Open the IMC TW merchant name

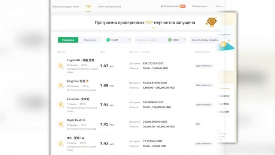(76, 138)
